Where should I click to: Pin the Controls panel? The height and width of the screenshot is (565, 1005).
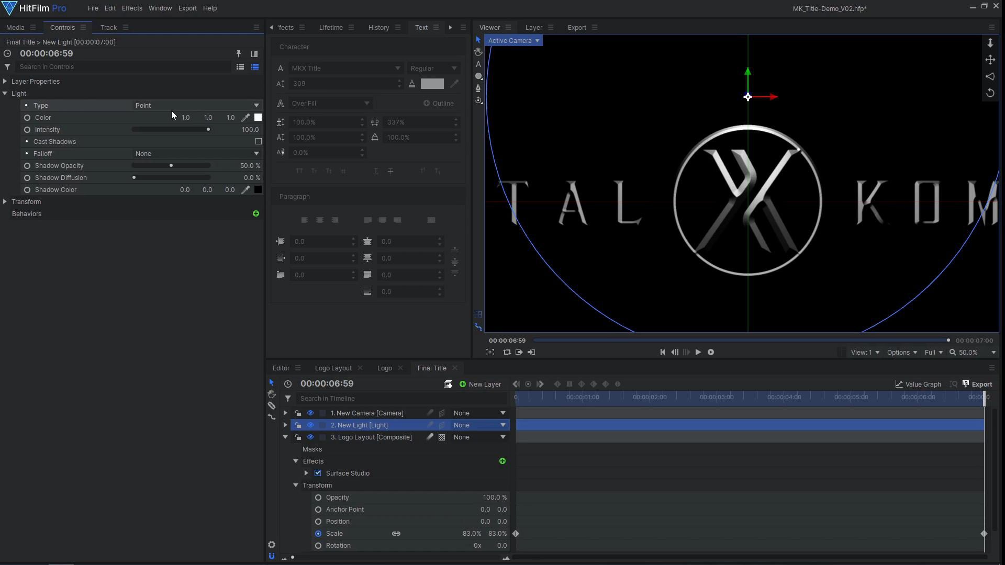[x=239, y=54]
